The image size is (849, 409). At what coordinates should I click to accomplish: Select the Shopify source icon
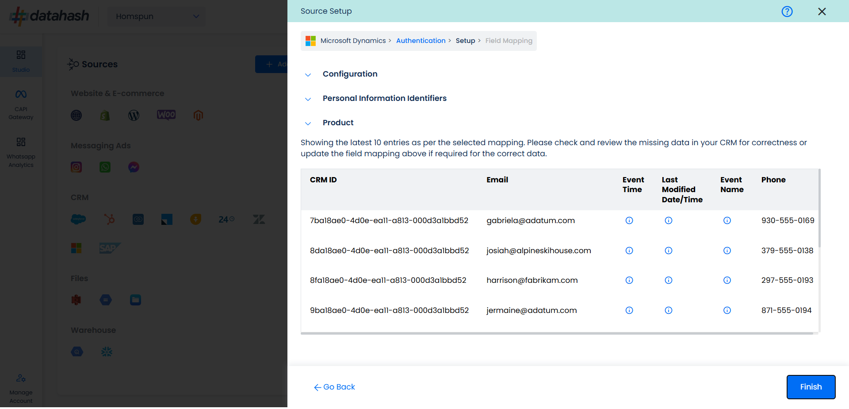coord(105,116)
